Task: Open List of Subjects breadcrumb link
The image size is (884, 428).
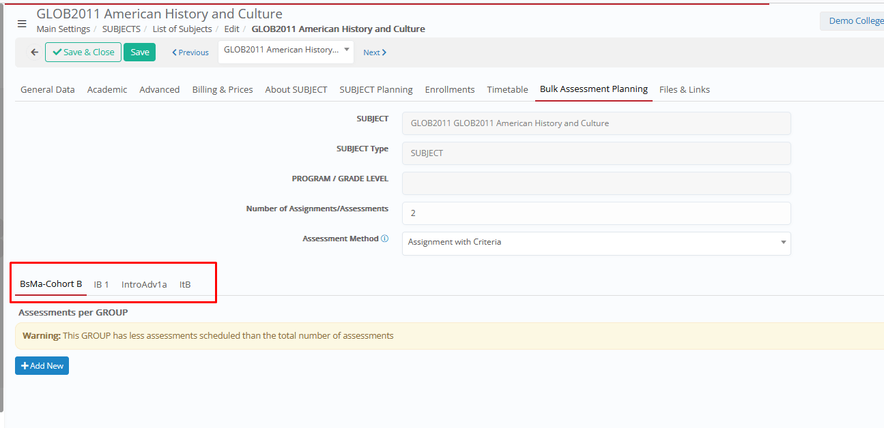Action: (182, 29)
